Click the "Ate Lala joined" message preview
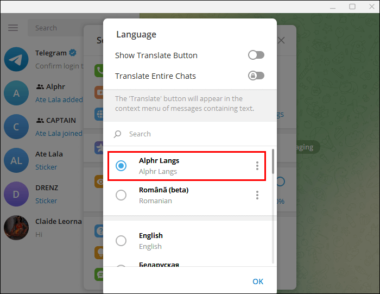The image size is (380, 294). coord(59,134)
